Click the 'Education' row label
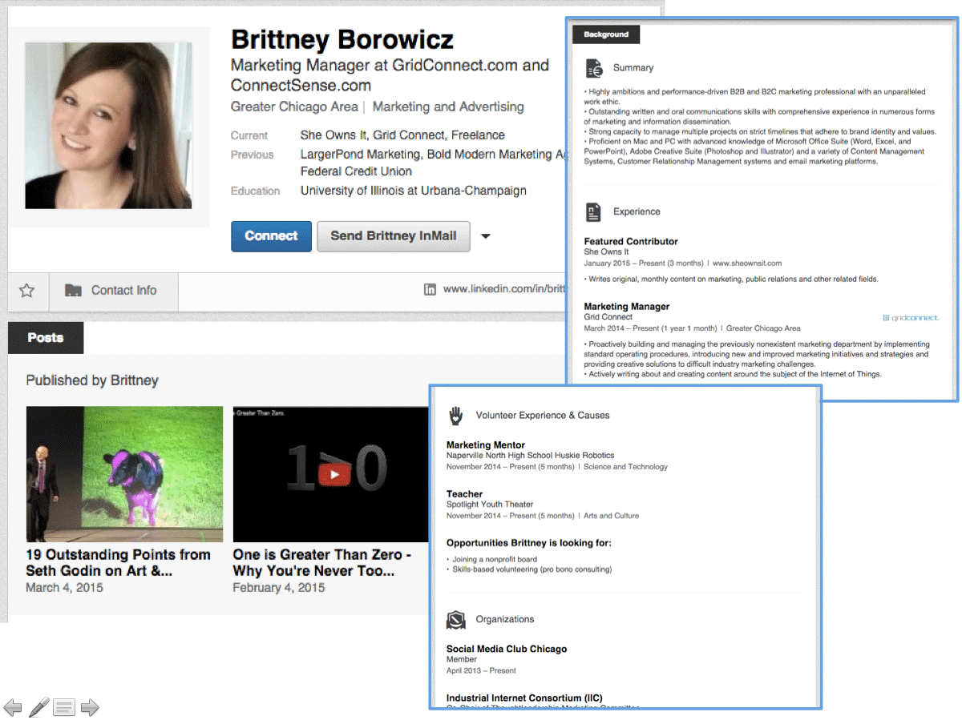962x720 pixels. click(x=256, y=191)
